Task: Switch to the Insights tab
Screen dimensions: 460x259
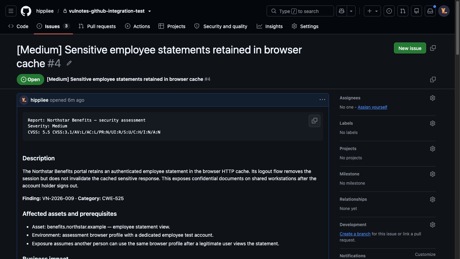Action: (270, 26)
